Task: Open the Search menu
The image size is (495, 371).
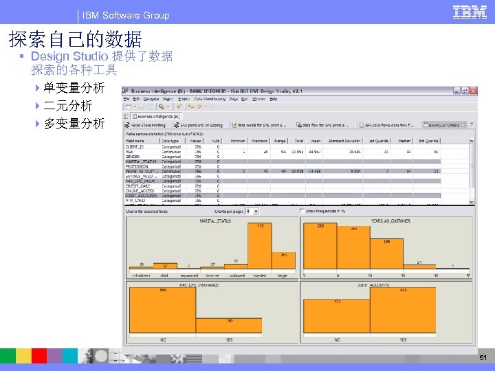Action: tap(168, 99)
